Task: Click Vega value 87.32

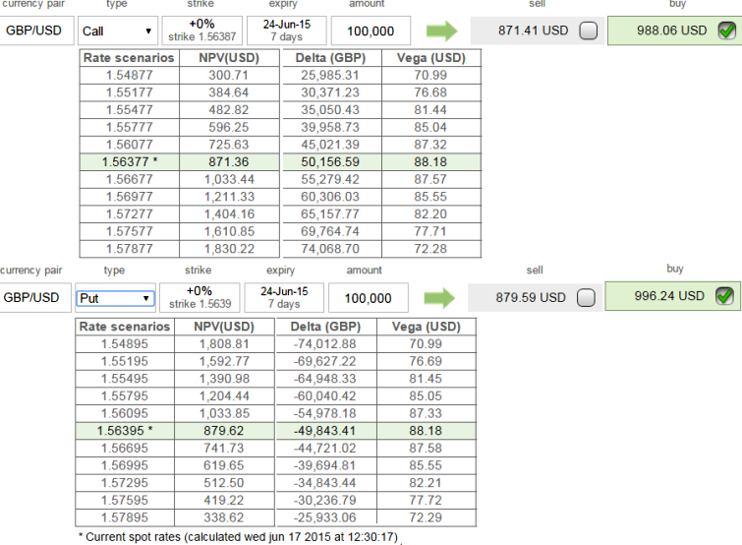Action: point(430,145)
